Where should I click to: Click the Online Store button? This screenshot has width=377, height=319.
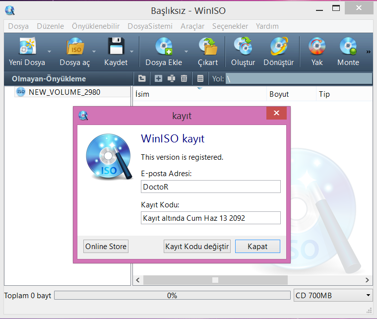pos(106,247)
